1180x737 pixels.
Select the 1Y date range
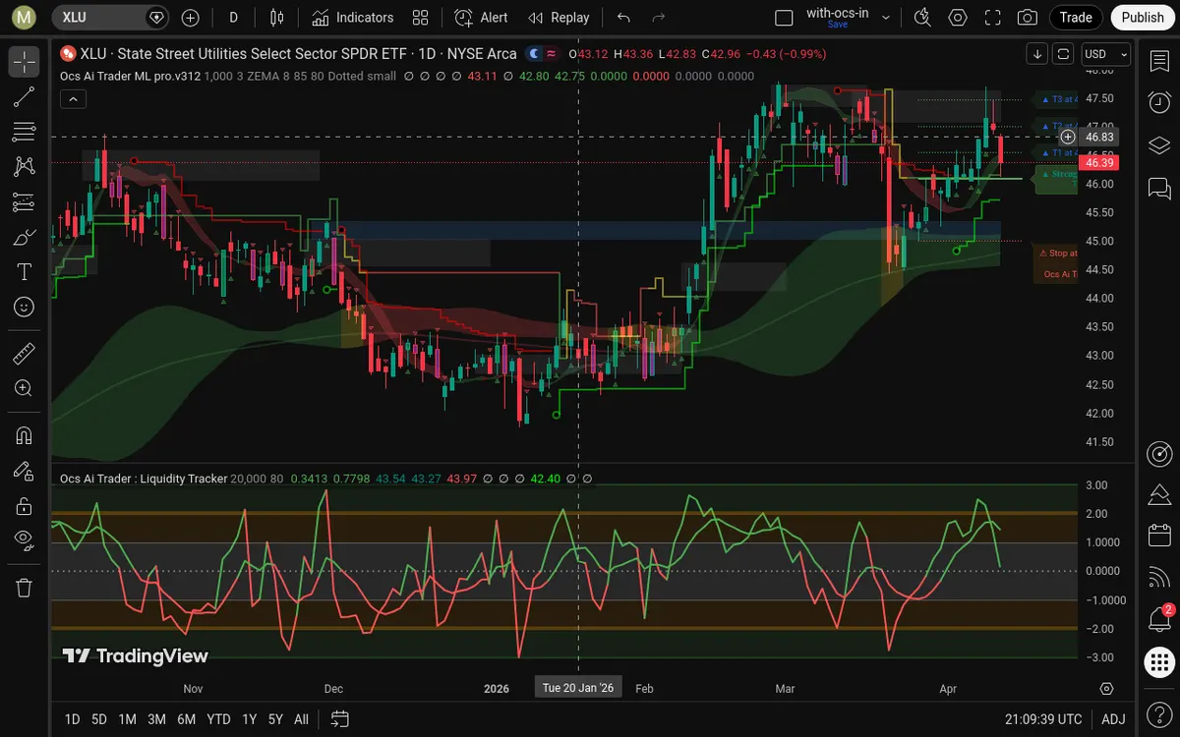point(250,719)
